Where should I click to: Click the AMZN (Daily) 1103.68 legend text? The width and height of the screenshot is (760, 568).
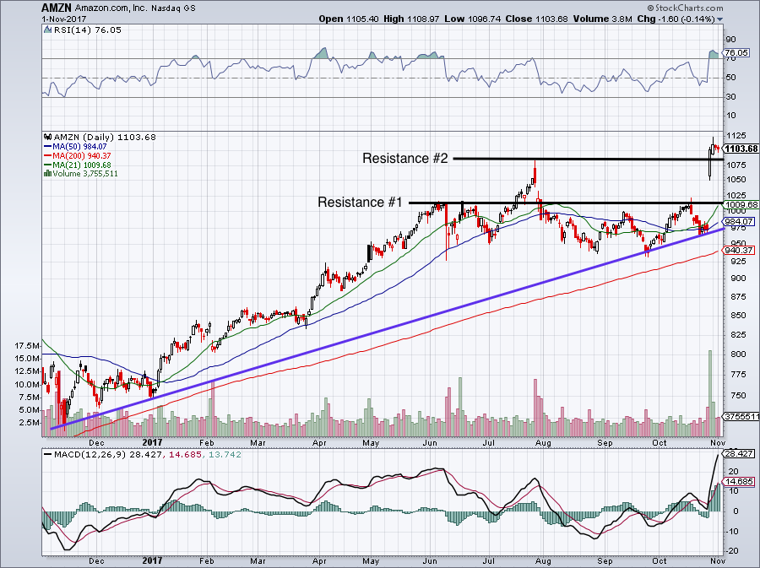pyautogui.click(x=105, y=137)
